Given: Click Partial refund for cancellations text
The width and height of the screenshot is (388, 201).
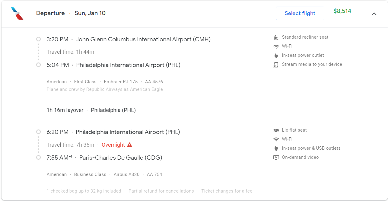Looking at the screenshot, I should pyautogui.click(x=161, y=191).
